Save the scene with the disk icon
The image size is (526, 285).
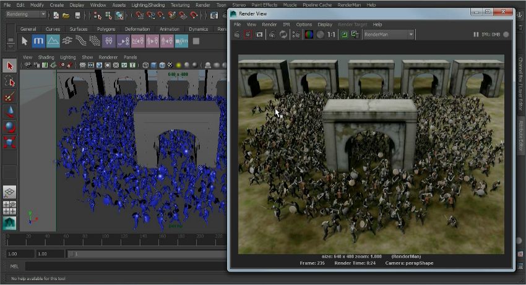(77, 15)
